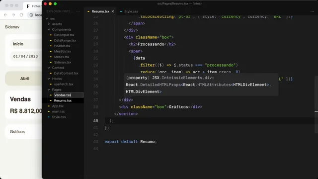The image size is (318, 179).
Task: Open Meses.tsx file
Action: pos(62,57)
